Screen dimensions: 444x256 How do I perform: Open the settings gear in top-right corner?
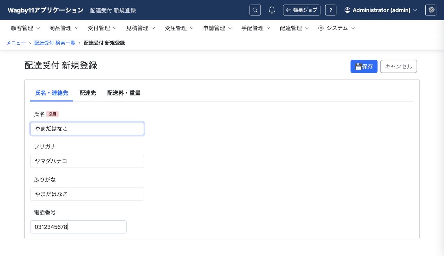431,10
